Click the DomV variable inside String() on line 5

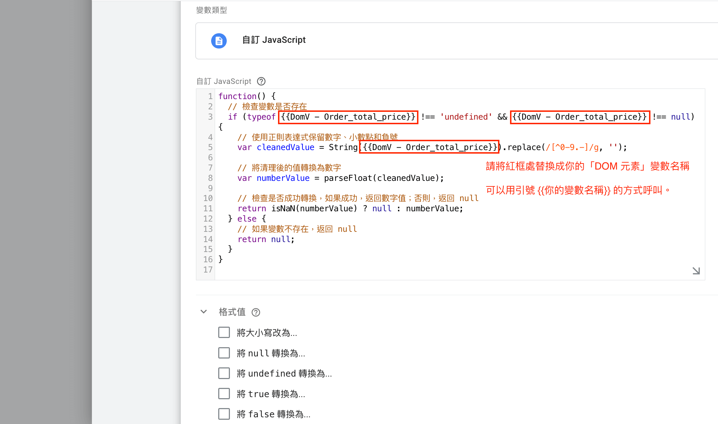(x=429, y=147)
